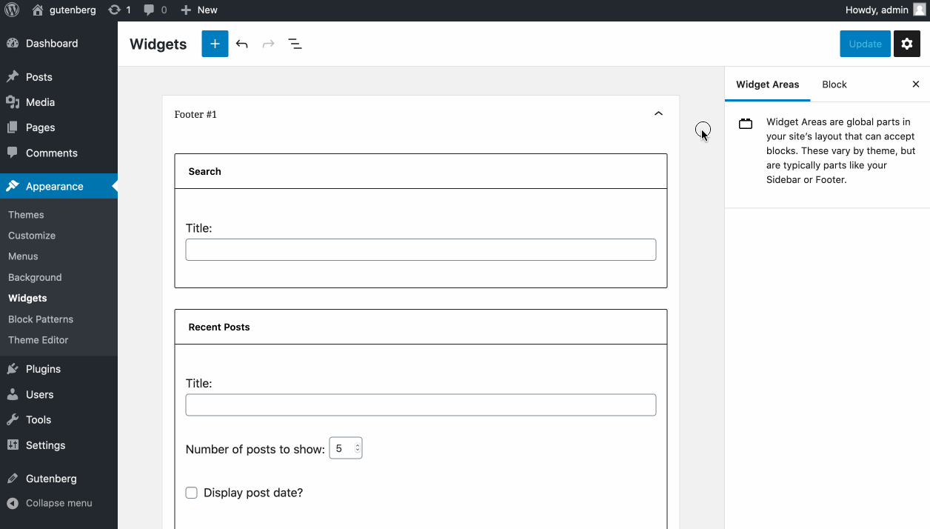
Task: Open the Media menu
Action: click(58, 102)
